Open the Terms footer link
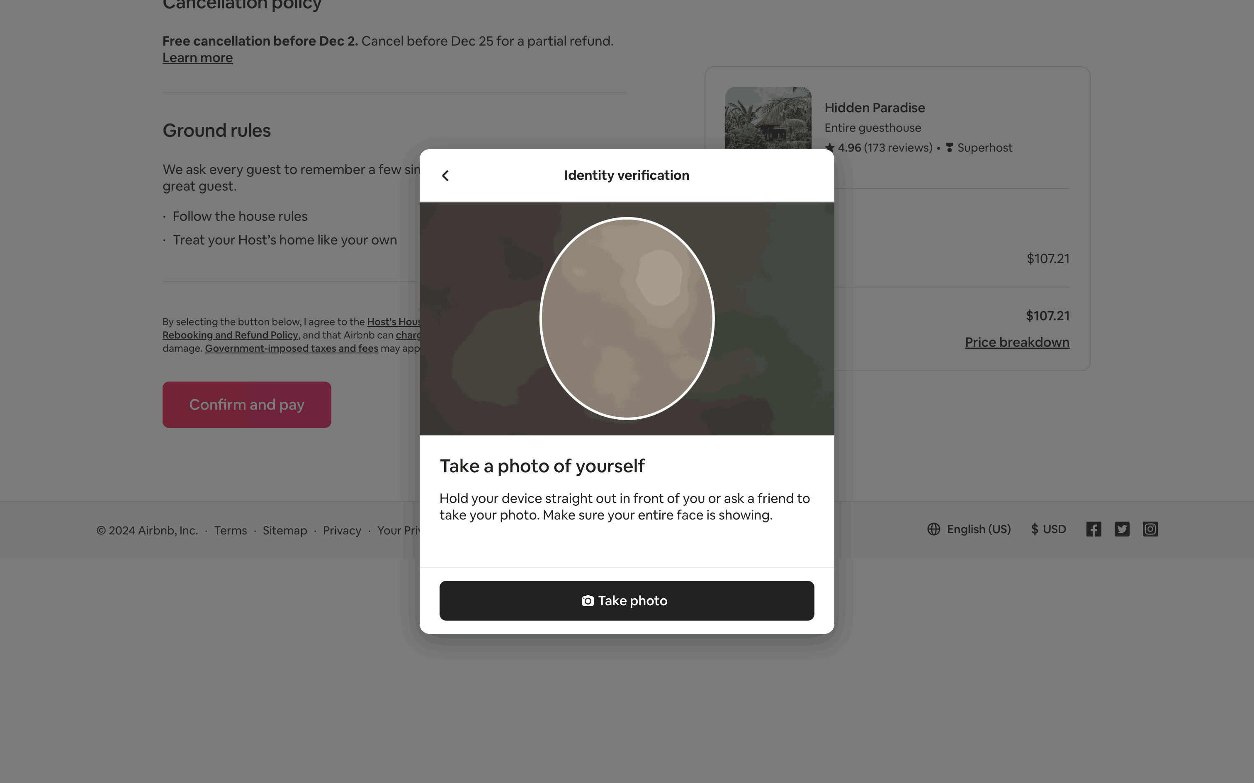Viewport: 1254px width, 783px height. [231, 530]
